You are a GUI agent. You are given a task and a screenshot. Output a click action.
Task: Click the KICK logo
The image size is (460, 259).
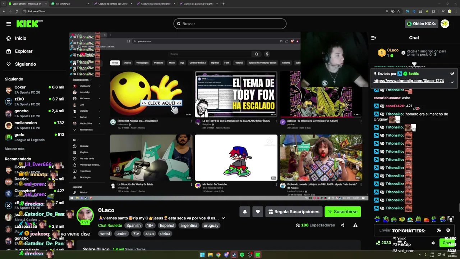click(29, 24)
